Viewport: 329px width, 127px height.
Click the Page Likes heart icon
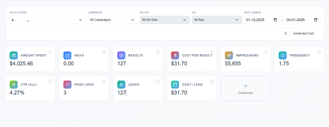(67, 84)
